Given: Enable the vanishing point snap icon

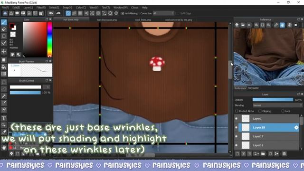Looking at the screenshot, I should [86, 13].
